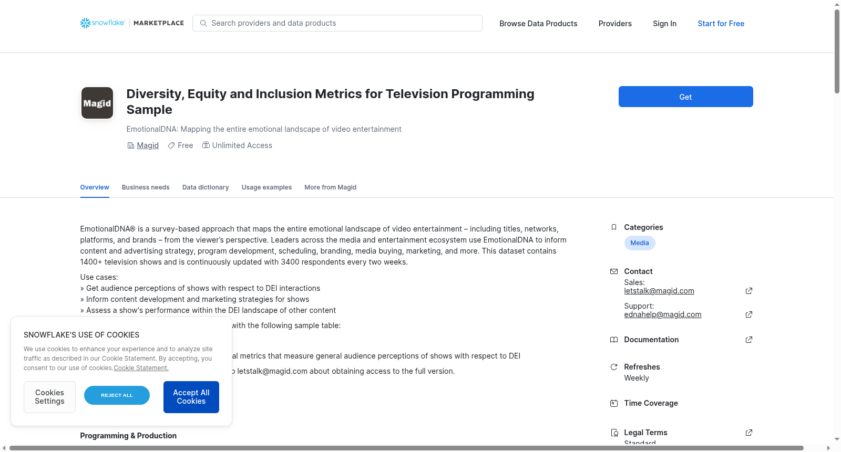The height and width of the screenshot is (452, 841).
Task: Open external link icon beside ednahelp@magid.com
Action: pos(749,314)
